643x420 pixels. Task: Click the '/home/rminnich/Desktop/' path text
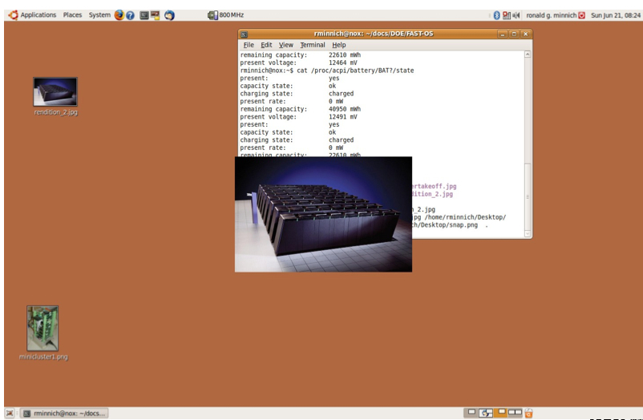[x=466, y=217]
